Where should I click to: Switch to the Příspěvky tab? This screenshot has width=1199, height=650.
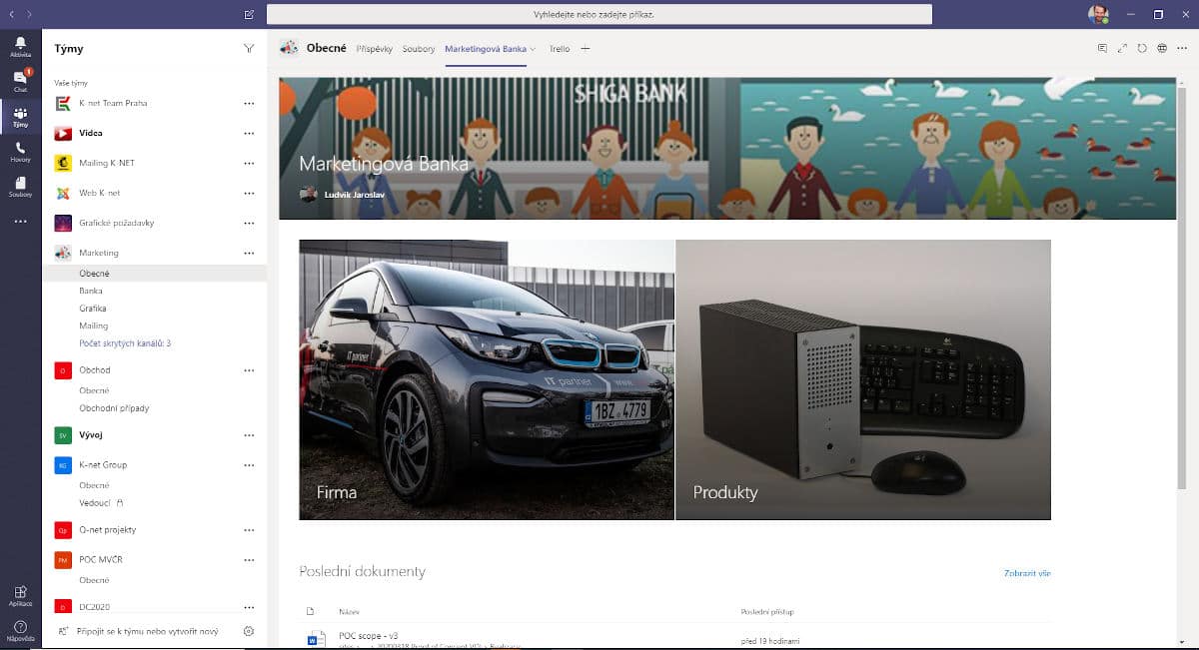click(x=375, y=49)
